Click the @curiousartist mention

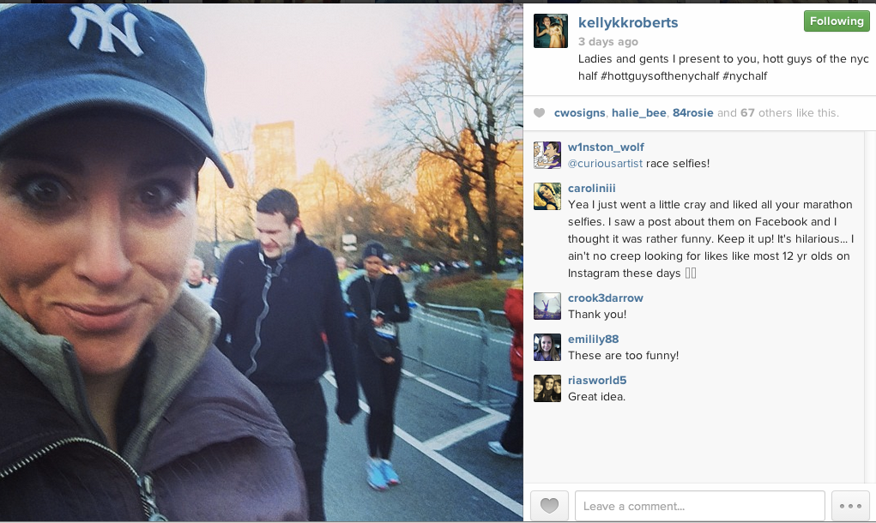coord(605,164)
